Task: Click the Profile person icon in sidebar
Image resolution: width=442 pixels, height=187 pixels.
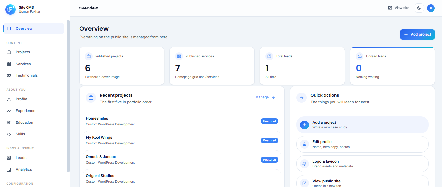Action: 9,99
